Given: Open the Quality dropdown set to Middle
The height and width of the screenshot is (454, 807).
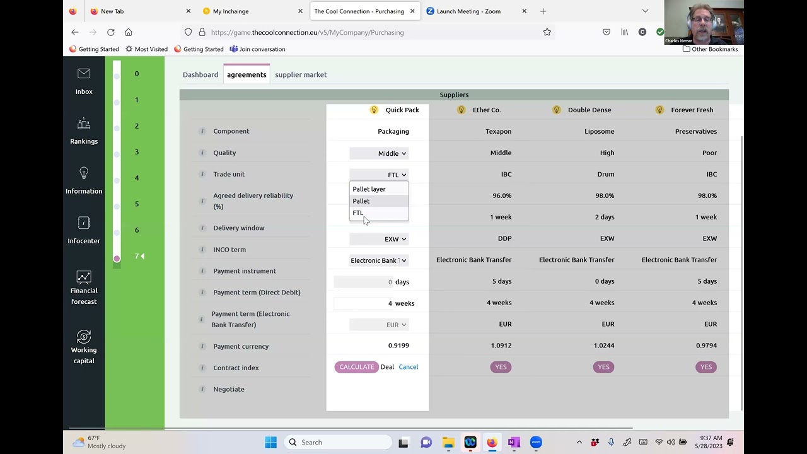Looking at the screenshot, I should click(x=379, y=153).
